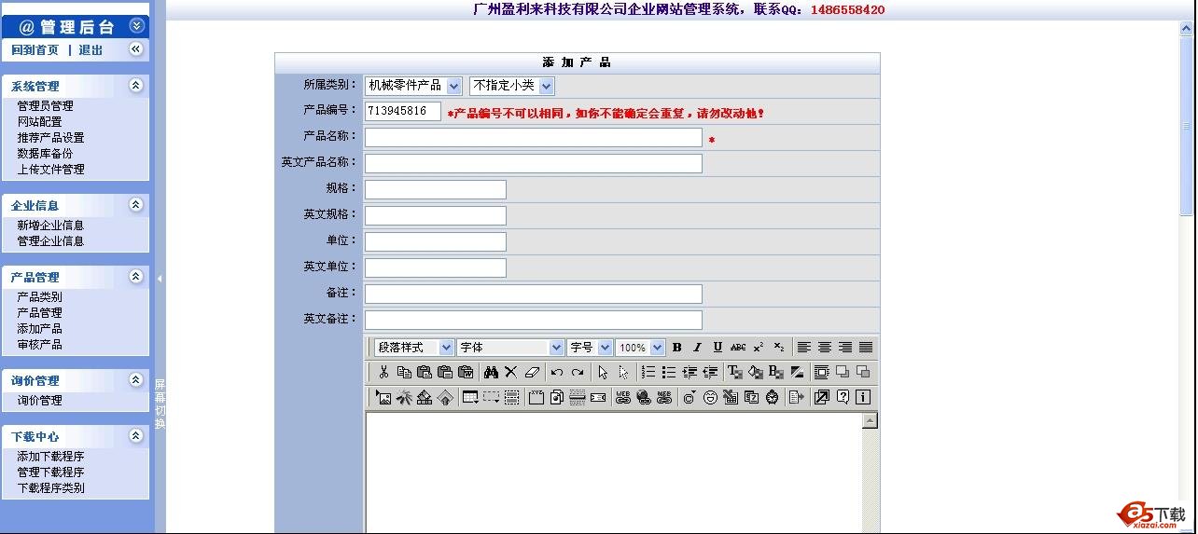Apply superscript formatting

[759, 348]
